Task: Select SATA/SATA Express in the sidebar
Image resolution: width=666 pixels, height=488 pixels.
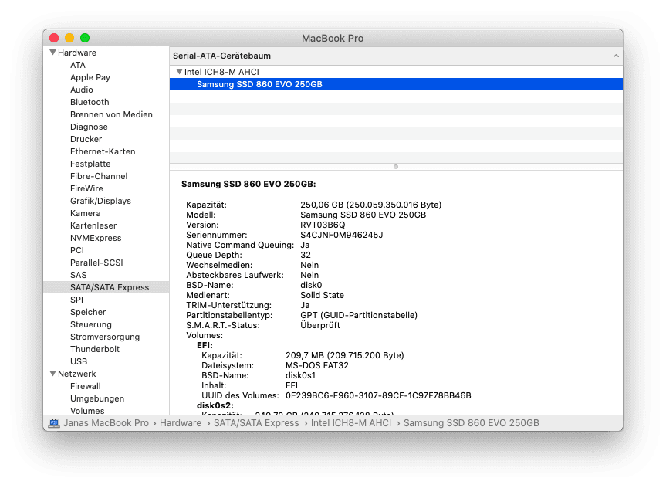Action: pyautogui.click(x=106, y=287)
